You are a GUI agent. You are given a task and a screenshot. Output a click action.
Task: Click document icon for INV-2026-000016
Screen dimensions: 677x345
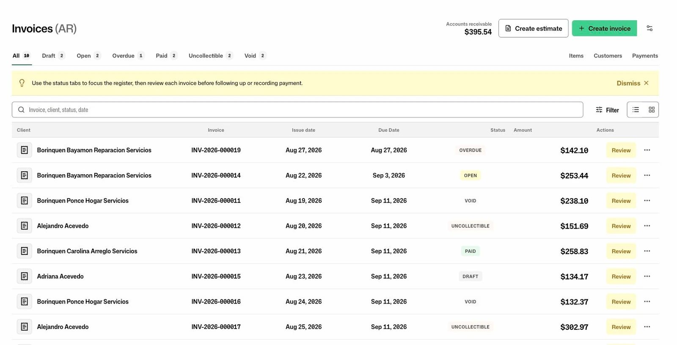pyautogui.click(x=25, y=301)
